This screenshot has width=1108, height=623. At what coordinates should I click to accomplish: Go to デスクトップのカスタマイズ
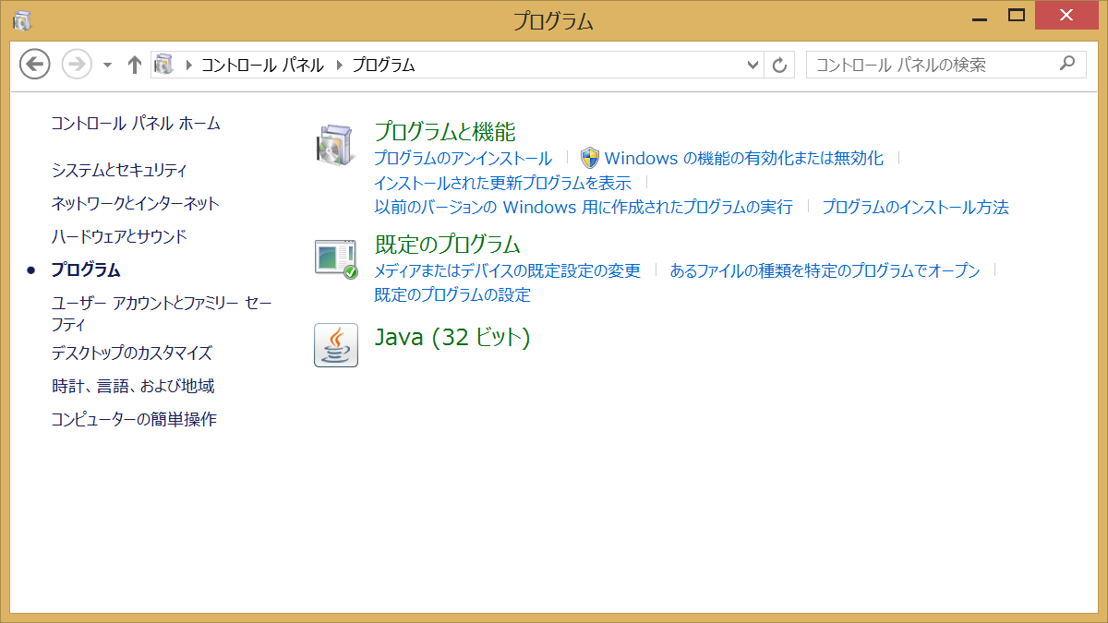(132, 353)
